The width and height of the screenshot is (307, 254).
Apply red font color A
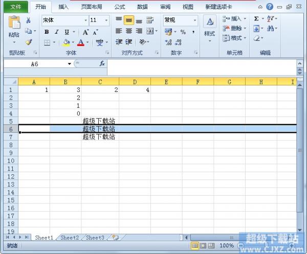(x=81, y=42)
